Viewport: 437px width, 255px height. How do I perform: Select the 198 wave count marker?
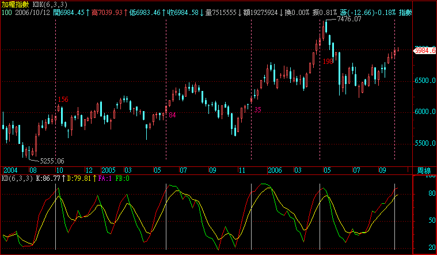(328, 61)
